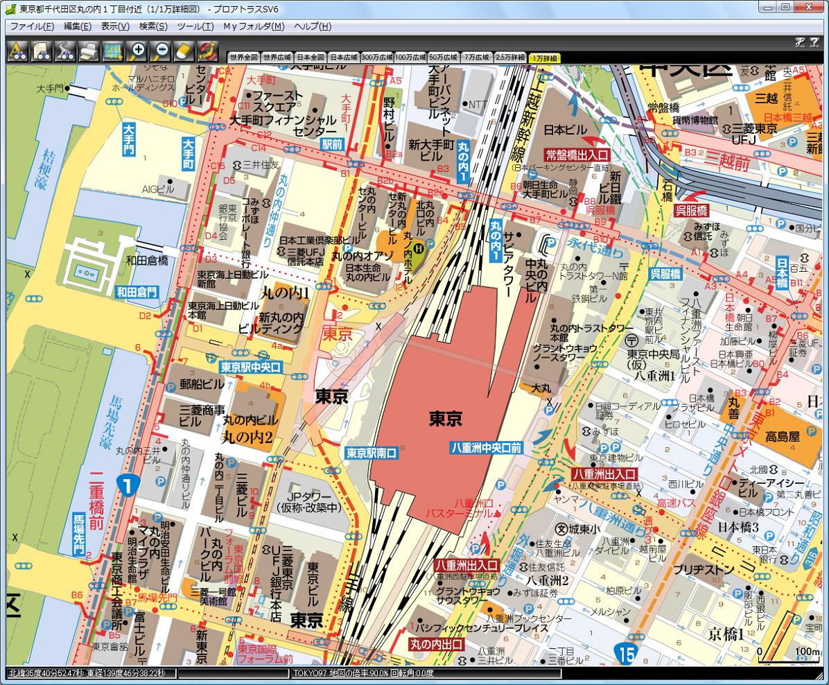Image resolution: width=829 pixels, height=685 pixels.
Task: Switch to the 世界広域 scale tab
Action: (277, 57)
